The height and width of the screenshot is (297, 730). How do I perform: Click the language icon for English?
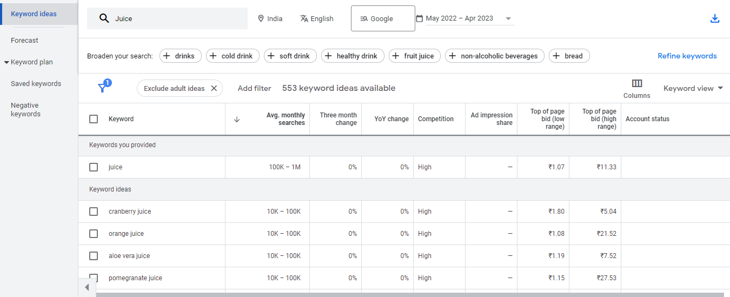click(x=304, y=18)
